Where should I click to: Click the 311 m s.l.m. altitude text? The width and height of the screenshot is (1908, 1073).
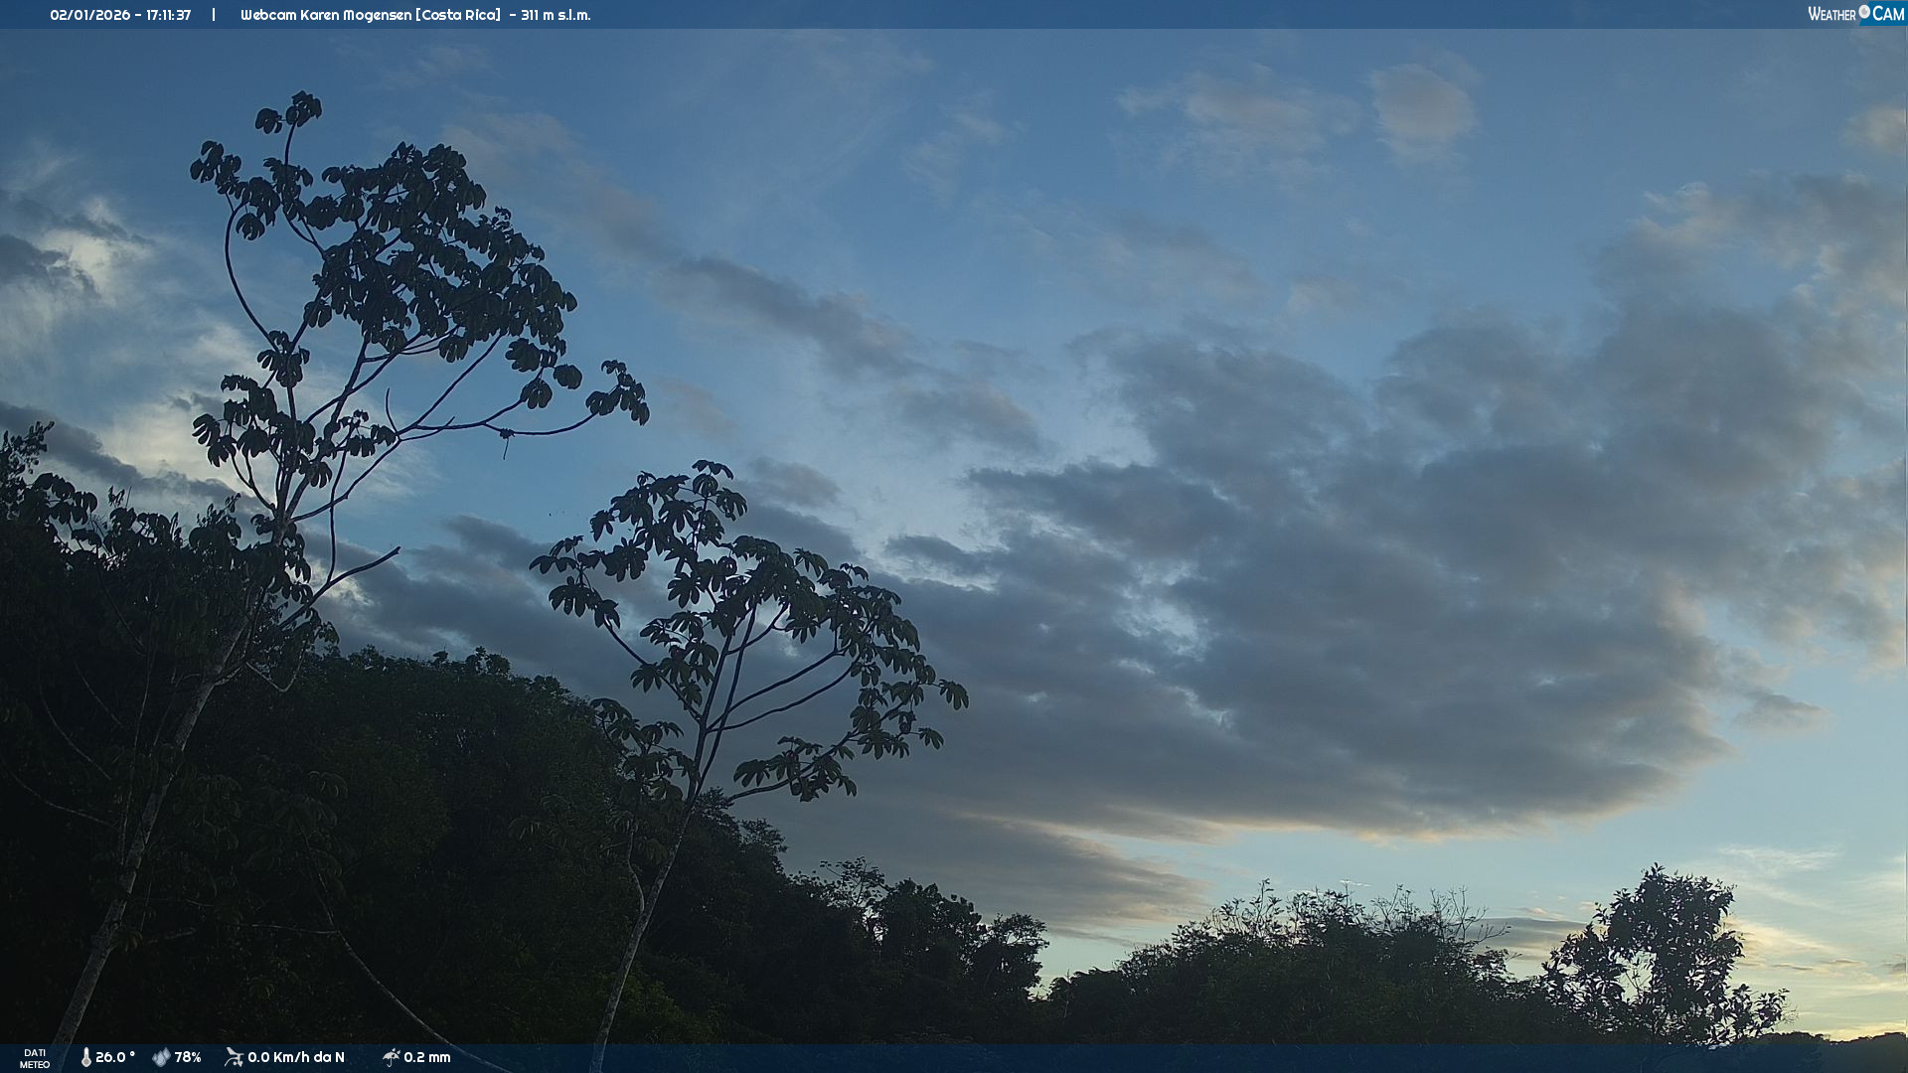coord(556,15)
